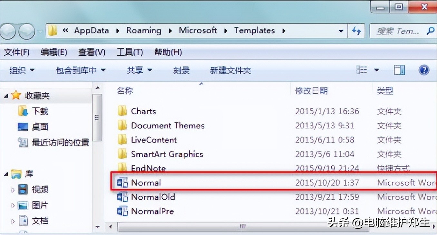437x235 pixels.
Task: Click the Templates breadcrumb segment
Action: (x=255, y=31)
